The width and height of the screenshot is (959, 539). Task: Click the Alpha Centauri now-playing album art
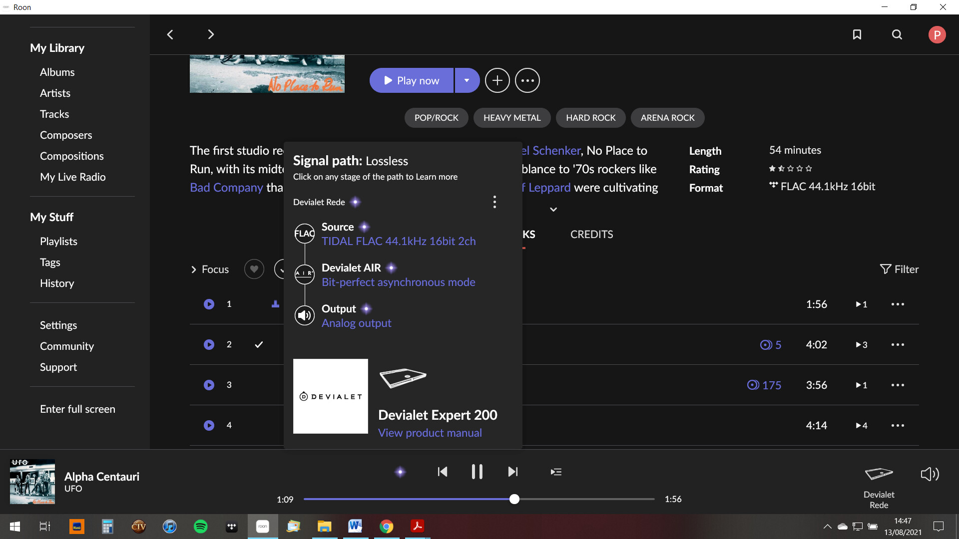tap(32, 482)
